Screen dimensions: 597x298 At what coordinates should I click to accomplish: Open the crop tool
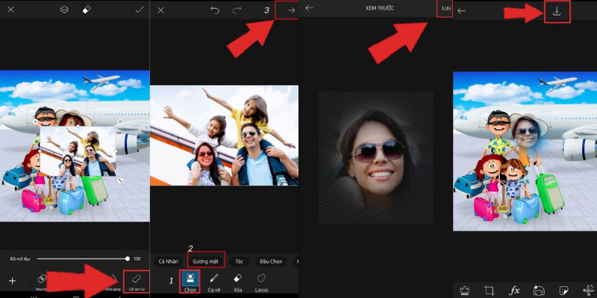coord(490,291)
